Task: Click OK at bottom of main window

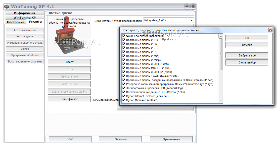Action: [70, 139]
